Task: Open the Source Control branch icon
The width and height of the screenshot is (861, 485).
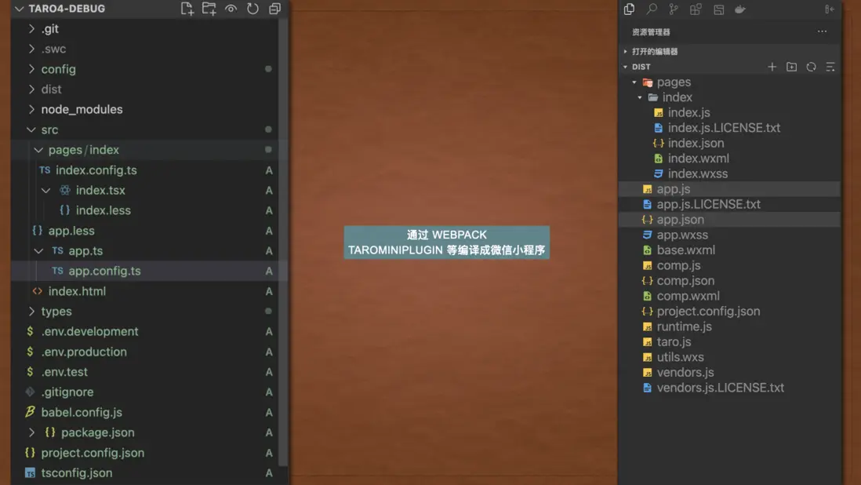Action: 674,9
